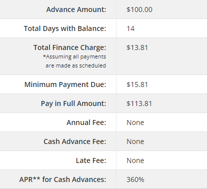Viewport: 207px width, 189px height.
Task: Select the Cash Advance Fee None value
Action: 135,141
